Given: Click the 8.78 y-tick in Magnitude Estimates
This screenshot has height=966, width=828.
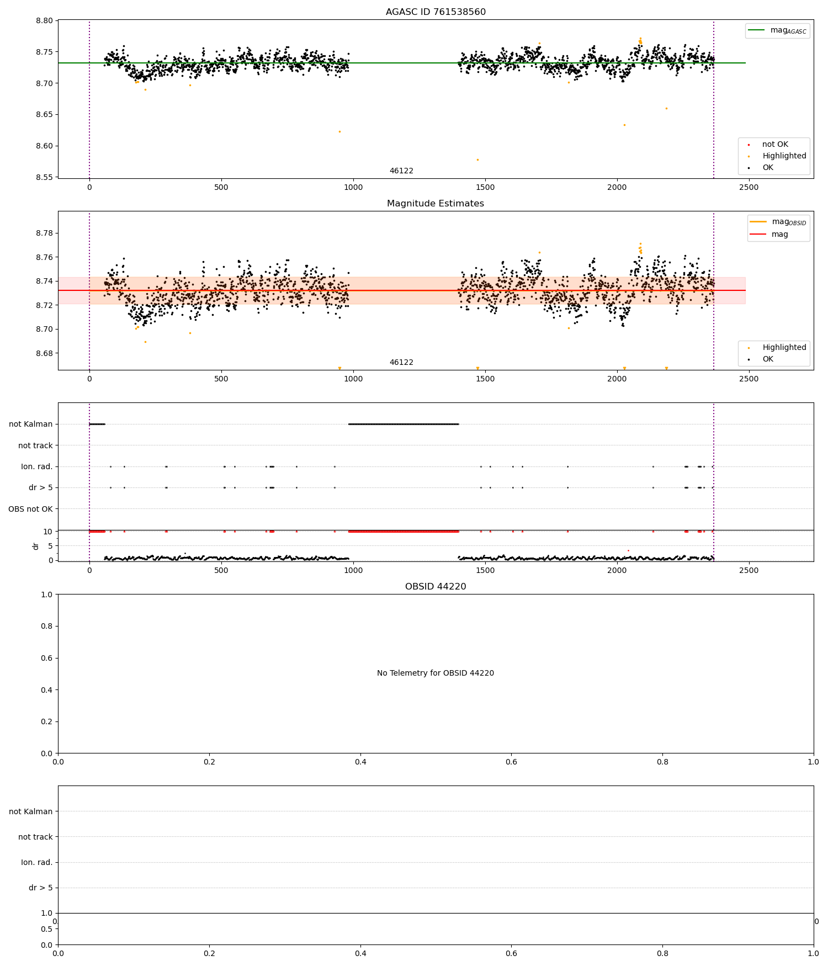Looking at the screenshot, I should (x=45, y=233).
